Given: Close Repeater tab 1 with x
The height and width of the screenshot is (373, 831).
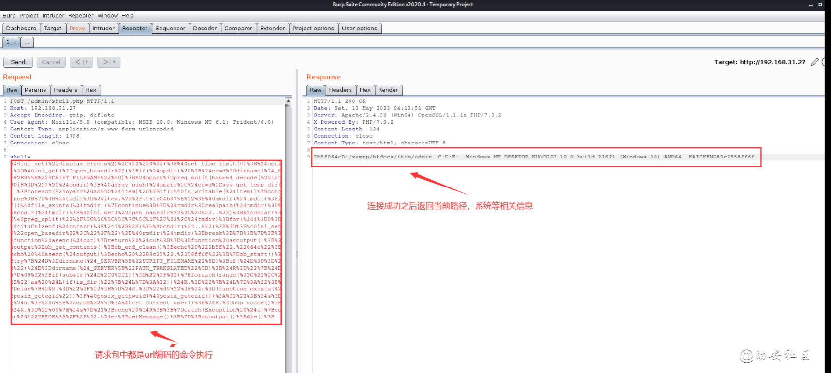Looking at the screenshot, I should point(15,43).
